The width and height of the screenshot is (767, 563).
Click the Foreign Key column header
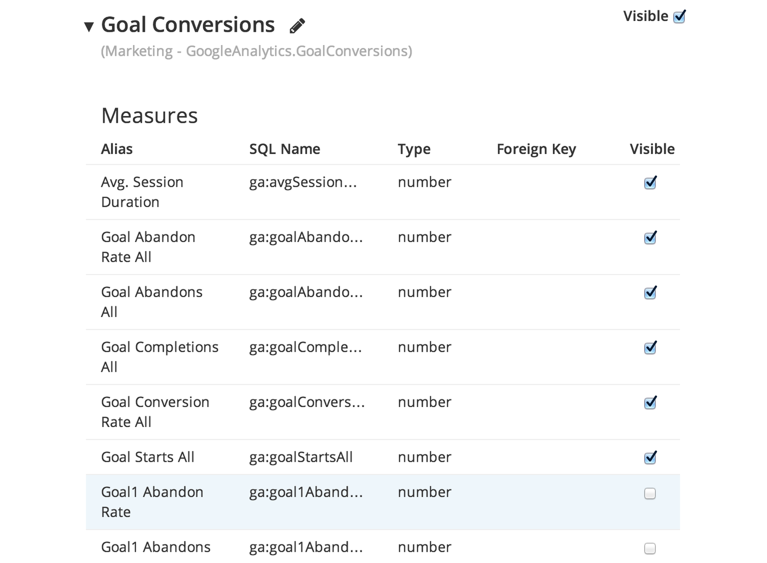pyautogui.click(x=536, y=149)
